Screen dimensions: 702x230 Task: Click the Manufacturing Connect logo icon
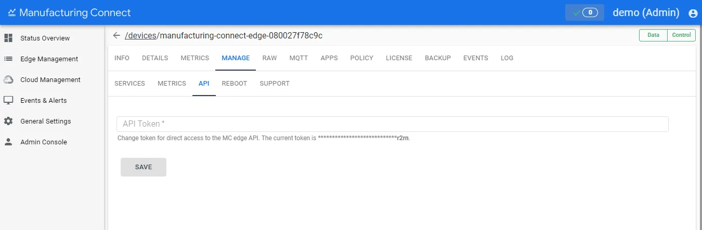pos(11,12)
